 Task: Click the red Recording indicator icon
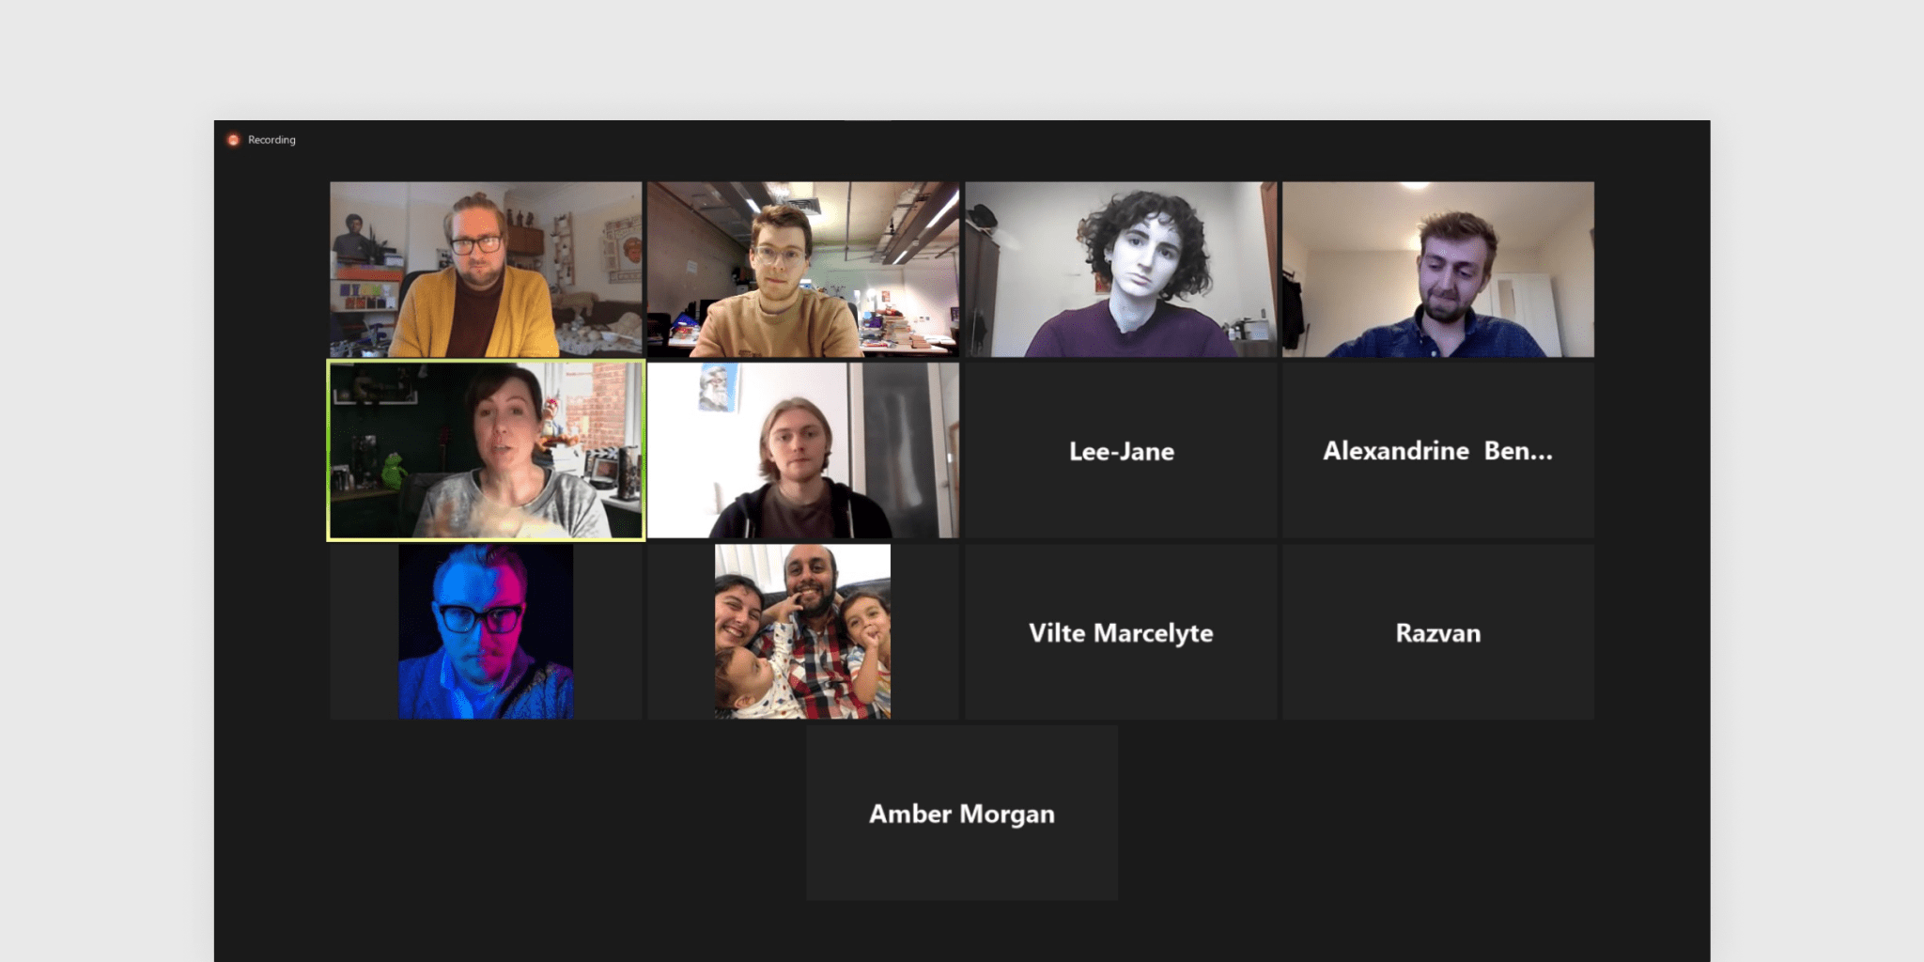click(233, 140)
